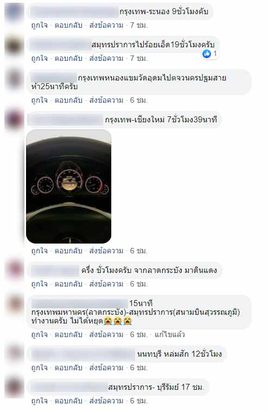Viewport: 268px width, 411px height.
Task: Like the เชียงใหม่ dashboard photo comment
Action: (40, 251)
